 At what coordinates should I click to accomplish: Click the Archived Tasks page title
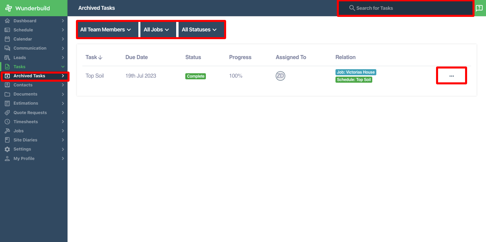tap(97, 8)
